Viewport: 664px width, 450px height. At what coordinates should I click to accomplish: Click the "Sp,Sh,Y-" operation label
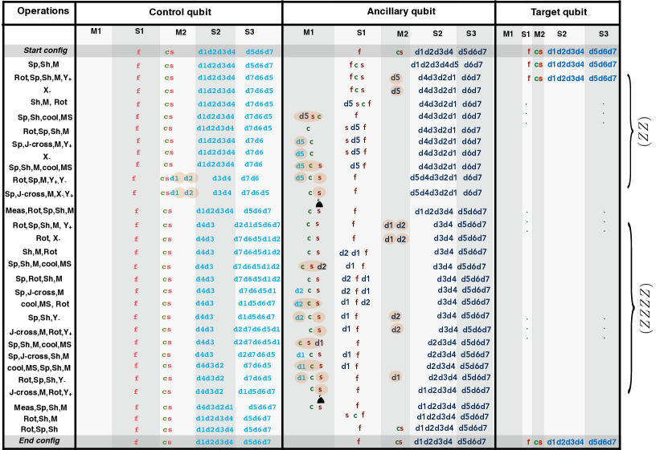pyautogui.click(x=44, y=318)
